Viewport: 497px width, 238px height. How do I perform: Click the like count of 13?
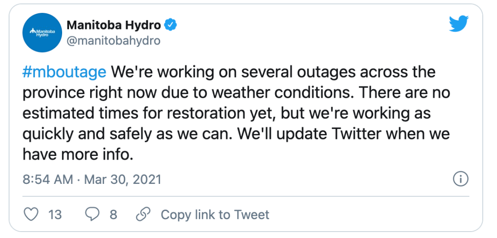(x=55, y=214)
